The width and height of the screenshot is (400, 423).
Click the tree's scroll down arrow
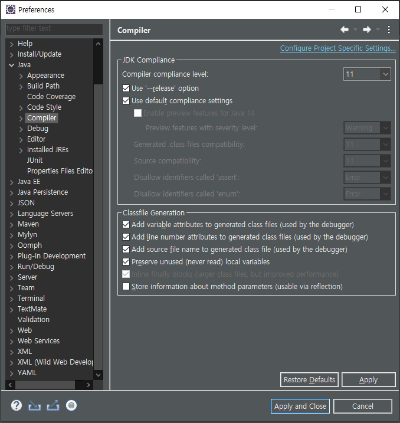tap(98, 375)
